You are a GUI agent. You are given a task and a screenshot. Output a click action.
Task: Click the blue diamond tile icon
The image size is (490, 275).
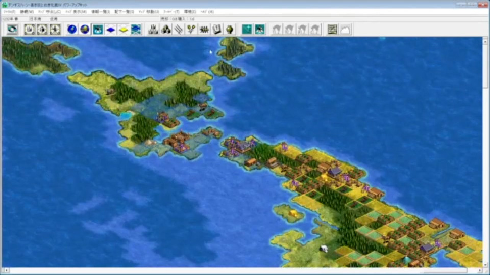(111, 30)
